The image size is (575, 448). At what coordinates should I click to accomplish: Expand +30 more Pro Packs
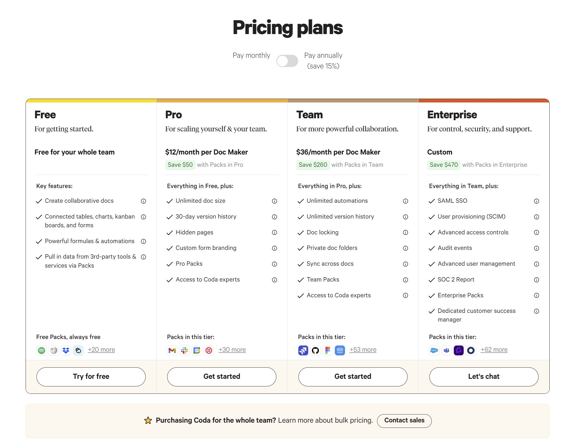pyautogui.click(x=232, y=349)
